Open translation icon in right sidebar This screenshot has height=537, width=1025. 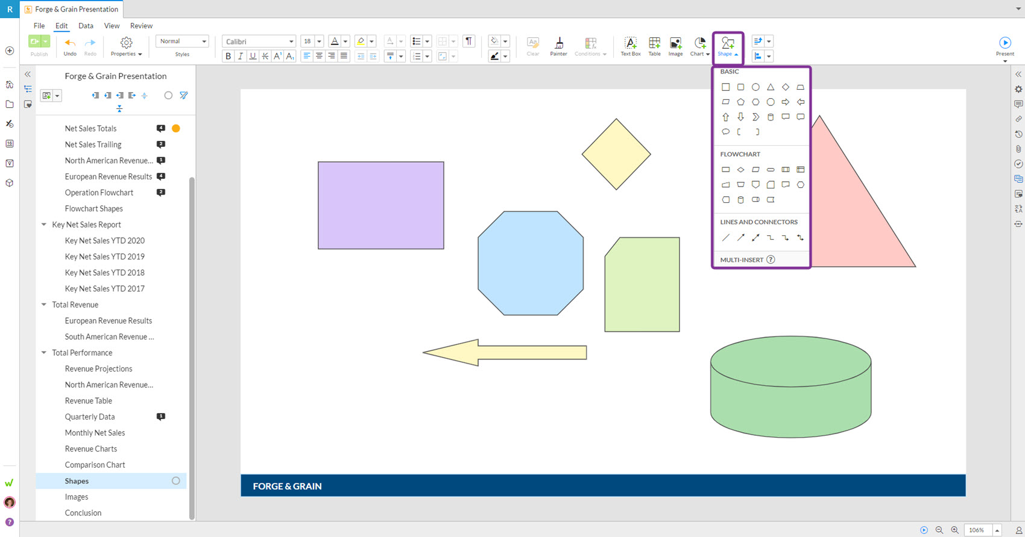[x=1018, y=209]
